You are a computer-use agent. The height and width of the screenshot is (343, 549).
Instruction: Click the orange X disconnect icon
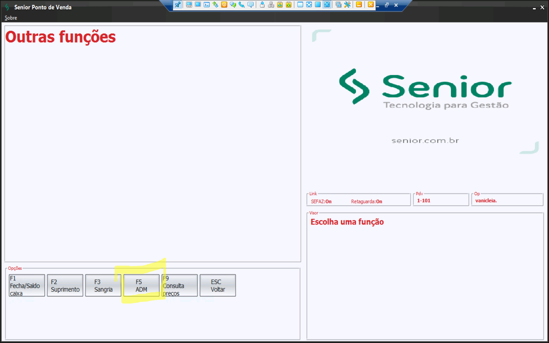click(x=371, y=5)
